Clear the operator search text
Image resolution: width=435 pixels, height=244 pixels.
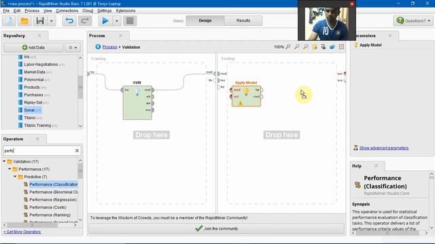[x=77, y=150]
